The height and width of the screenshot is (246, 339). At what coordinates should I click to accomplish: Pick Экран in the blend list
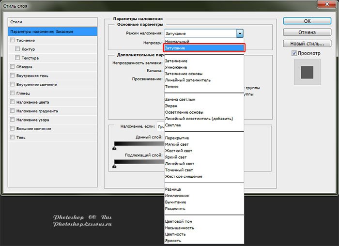point(171,106)
